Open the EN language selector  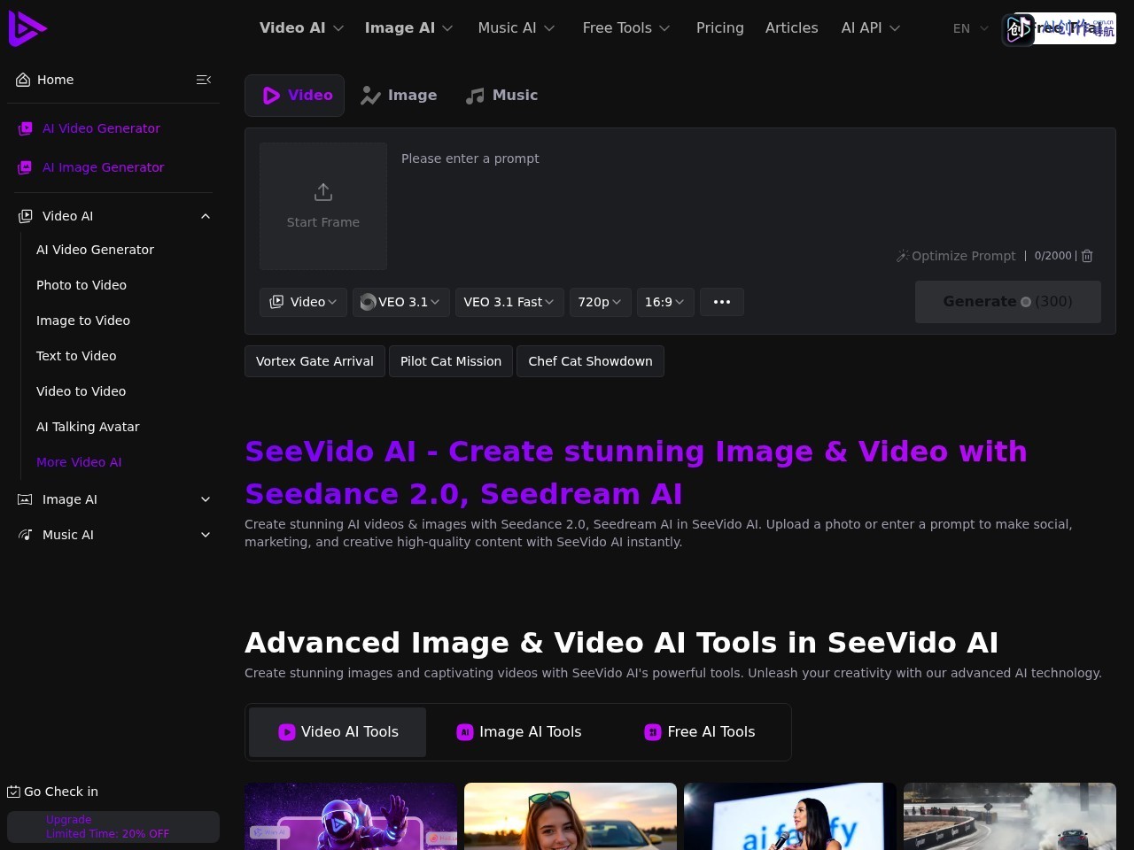click(971, 28)
